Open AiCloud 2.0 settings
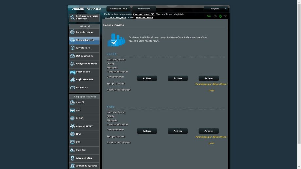This screenshot has height=169, width=301. [84, 88]
